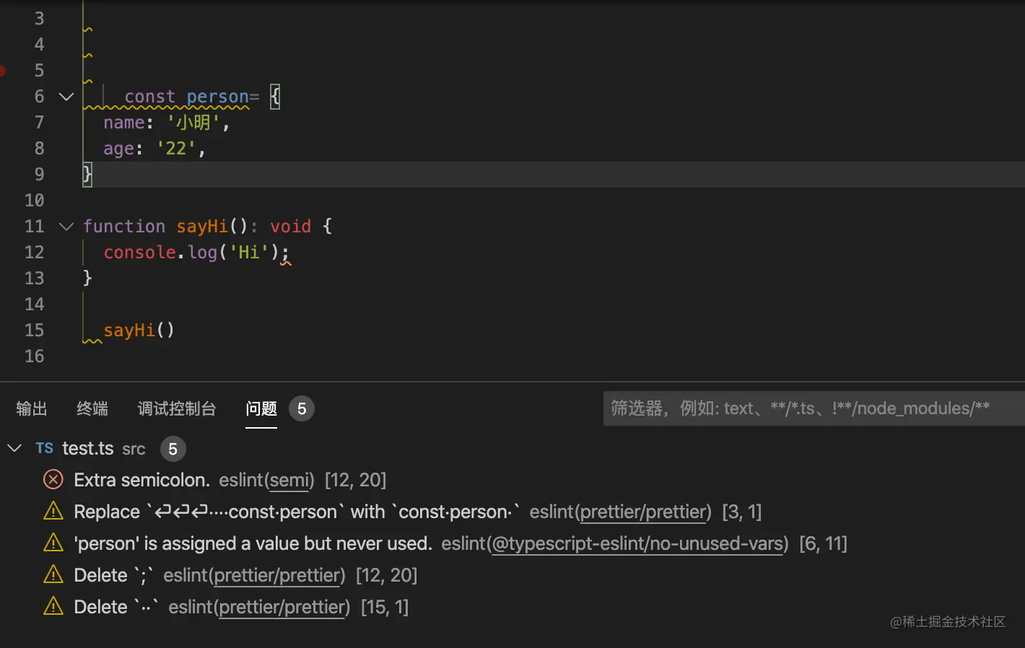Click warning icon beside 'person' is assigned

click(53, 543)
